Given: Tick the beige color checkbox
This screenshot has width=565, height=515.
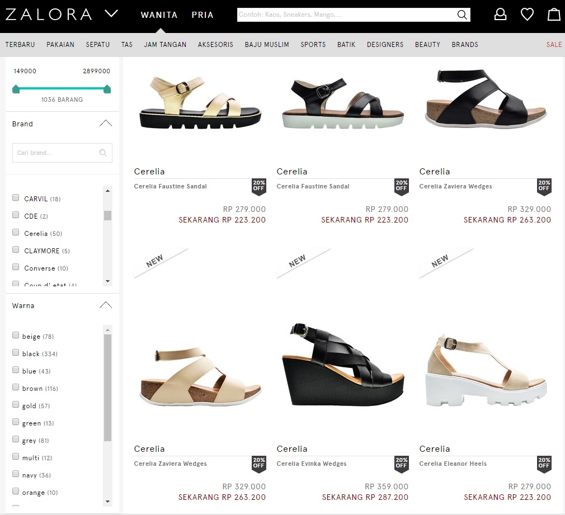Looking at the screenshot, I should coord(16,335).
